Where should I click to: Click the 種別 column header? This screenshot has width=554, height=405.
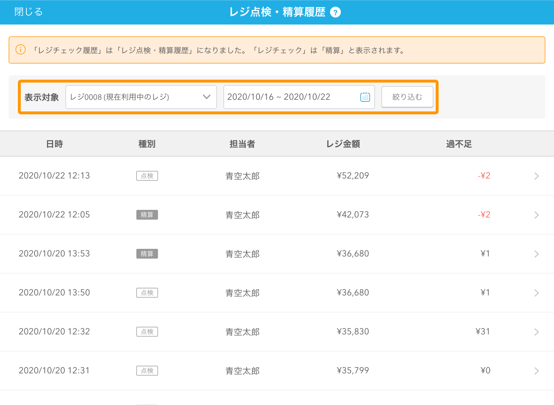coord(147,144)
